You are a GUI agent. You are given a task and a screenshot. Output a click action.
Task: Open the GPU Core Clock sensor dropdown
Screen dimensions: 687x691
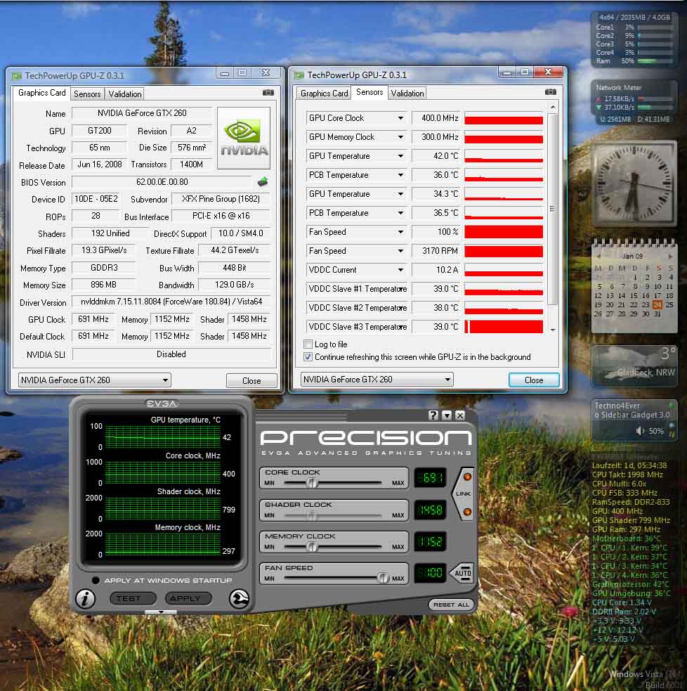400,118
